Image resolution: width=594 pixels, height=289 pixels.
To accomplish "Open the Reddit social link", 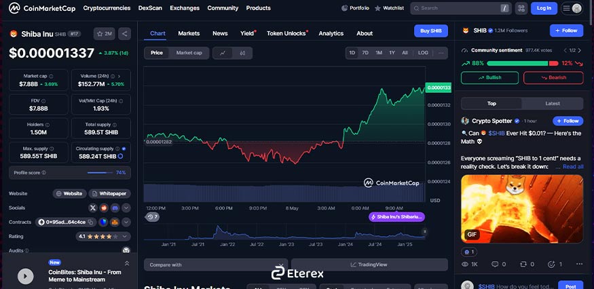I will point(104,208).
